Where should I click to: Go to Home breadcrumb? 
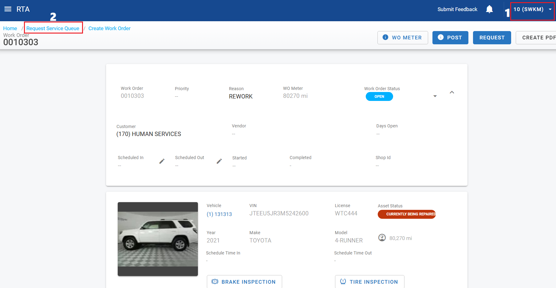pos(10,28)
